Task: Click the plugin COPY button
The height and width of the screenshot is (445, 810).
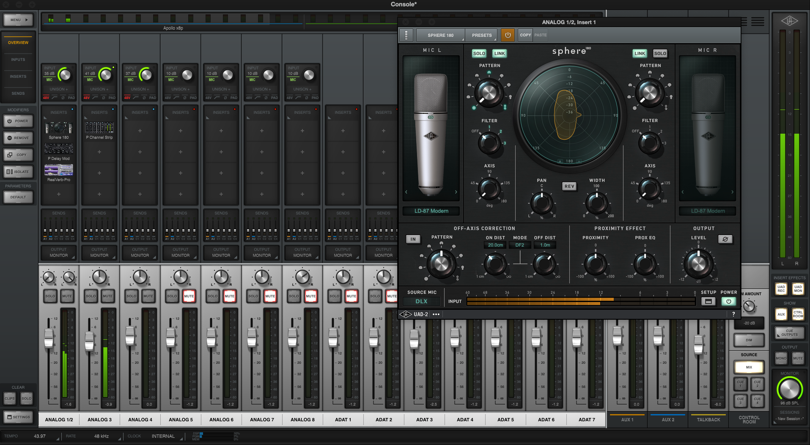Action: (525, 35)
